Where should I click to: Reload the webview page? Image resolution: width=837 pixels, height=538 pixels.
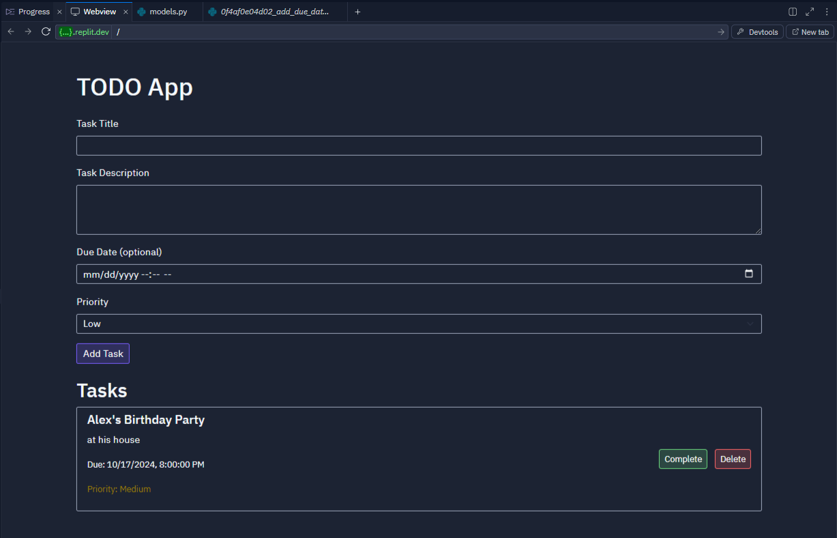46,32
